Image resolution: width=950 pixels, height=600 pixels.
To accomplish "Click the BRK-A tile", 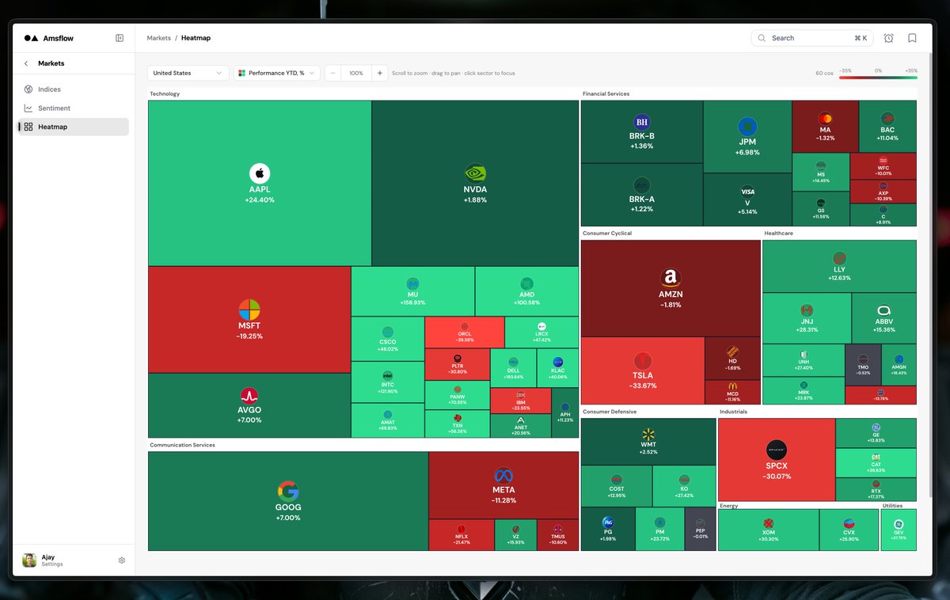I will click(x=641, y=196).
